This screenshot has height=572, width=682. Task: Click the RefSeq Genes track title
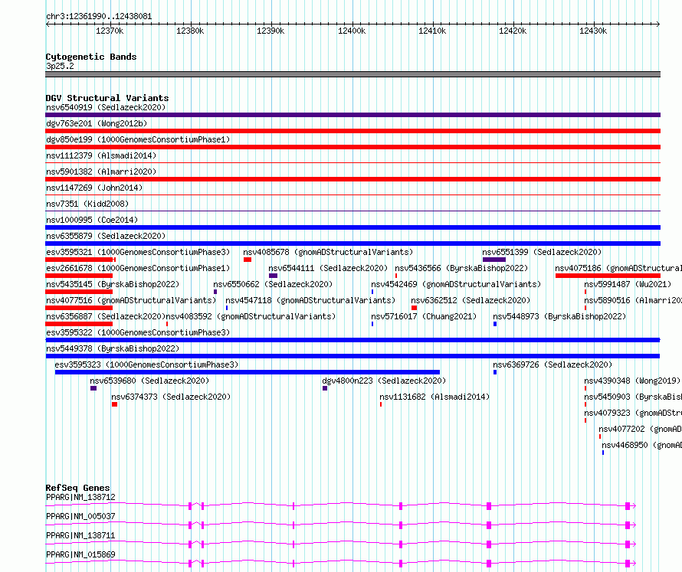[78, 488]
